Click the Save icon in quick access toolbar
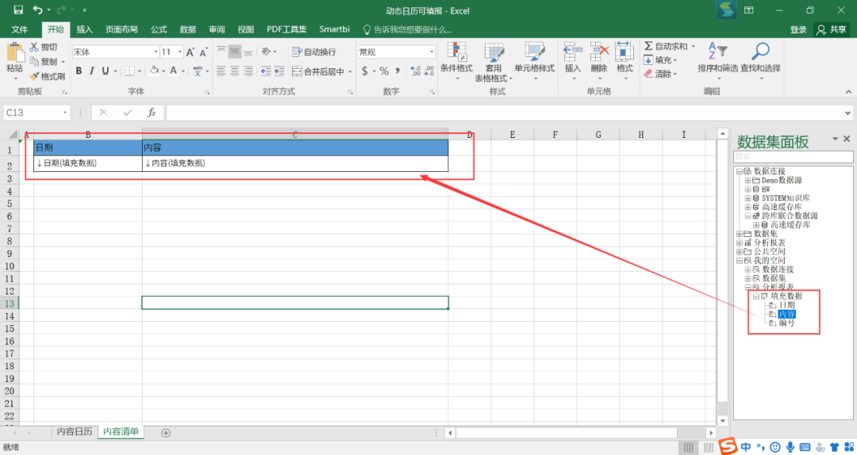 tap(18, 10)
